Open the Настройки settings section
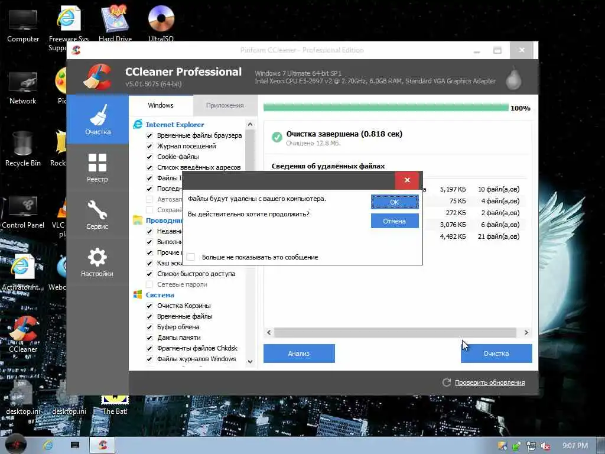The height and width of the screenshot is (454, 605). 97,262
